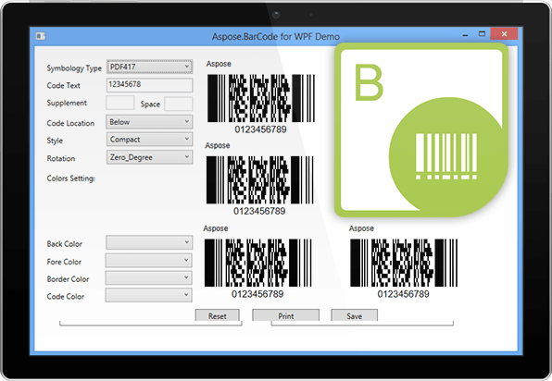Click the Code Location label

pos(70,123)
